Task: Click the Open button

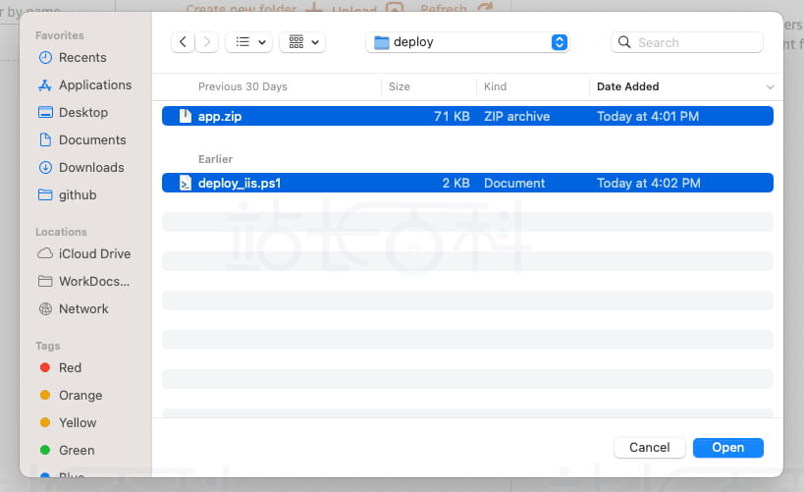Action: 727,448
